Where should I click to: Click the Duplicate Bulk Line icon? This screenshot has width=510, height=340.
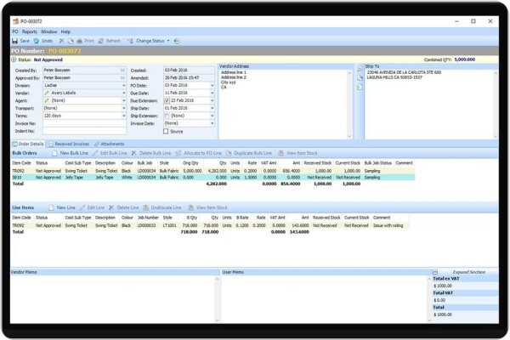tap(229, 153)
